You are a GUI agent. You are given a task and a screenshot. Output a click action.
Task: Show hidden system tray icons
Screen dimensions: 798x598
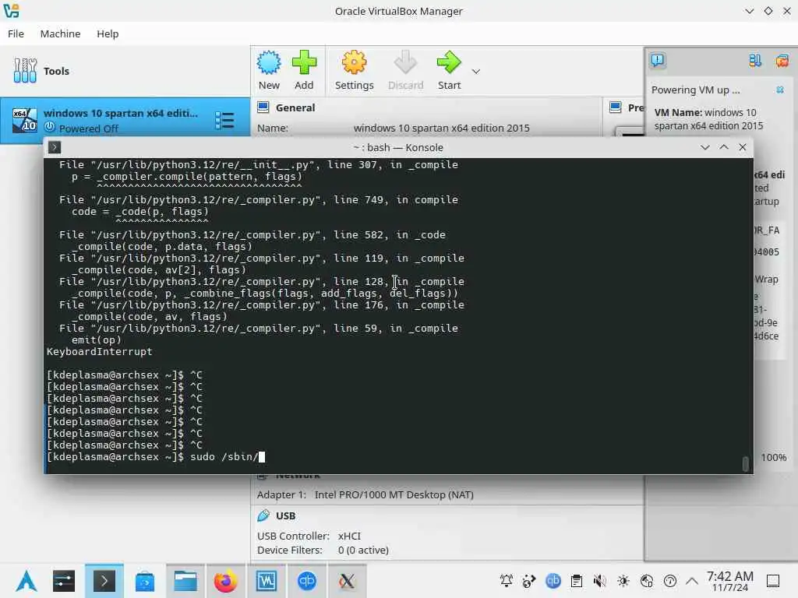pyautogui.click(x=692, y=581)
